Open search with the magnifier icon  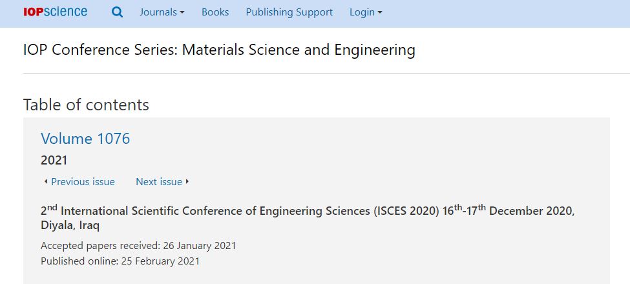(118, 12)
